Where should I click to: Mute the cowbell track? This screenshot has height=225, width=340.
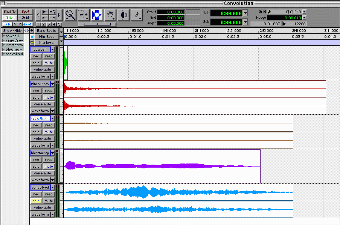[x=49, y=63]
